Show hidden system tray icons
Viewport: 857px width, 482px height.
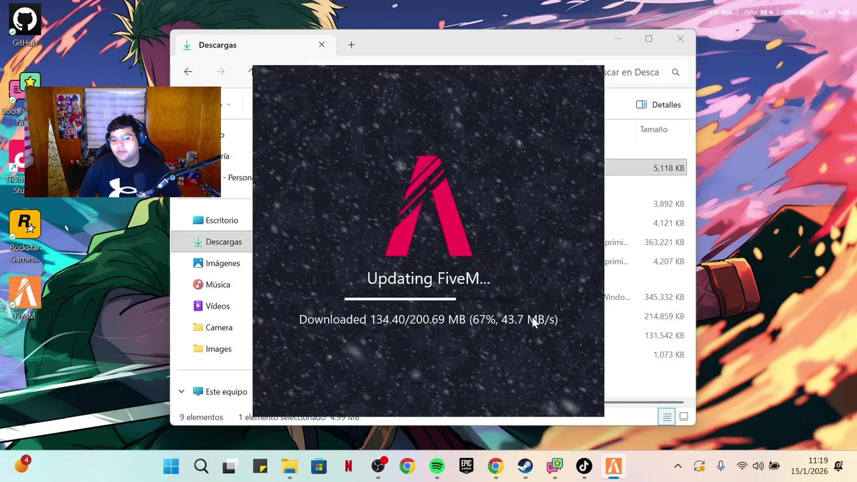678,466
